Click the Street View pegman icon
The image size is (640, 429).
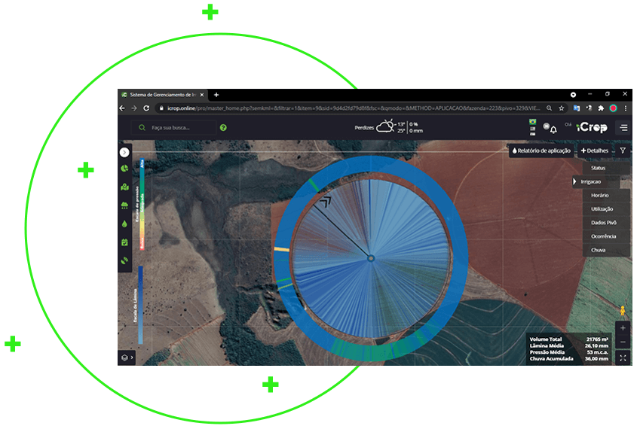tap(623, 311)
